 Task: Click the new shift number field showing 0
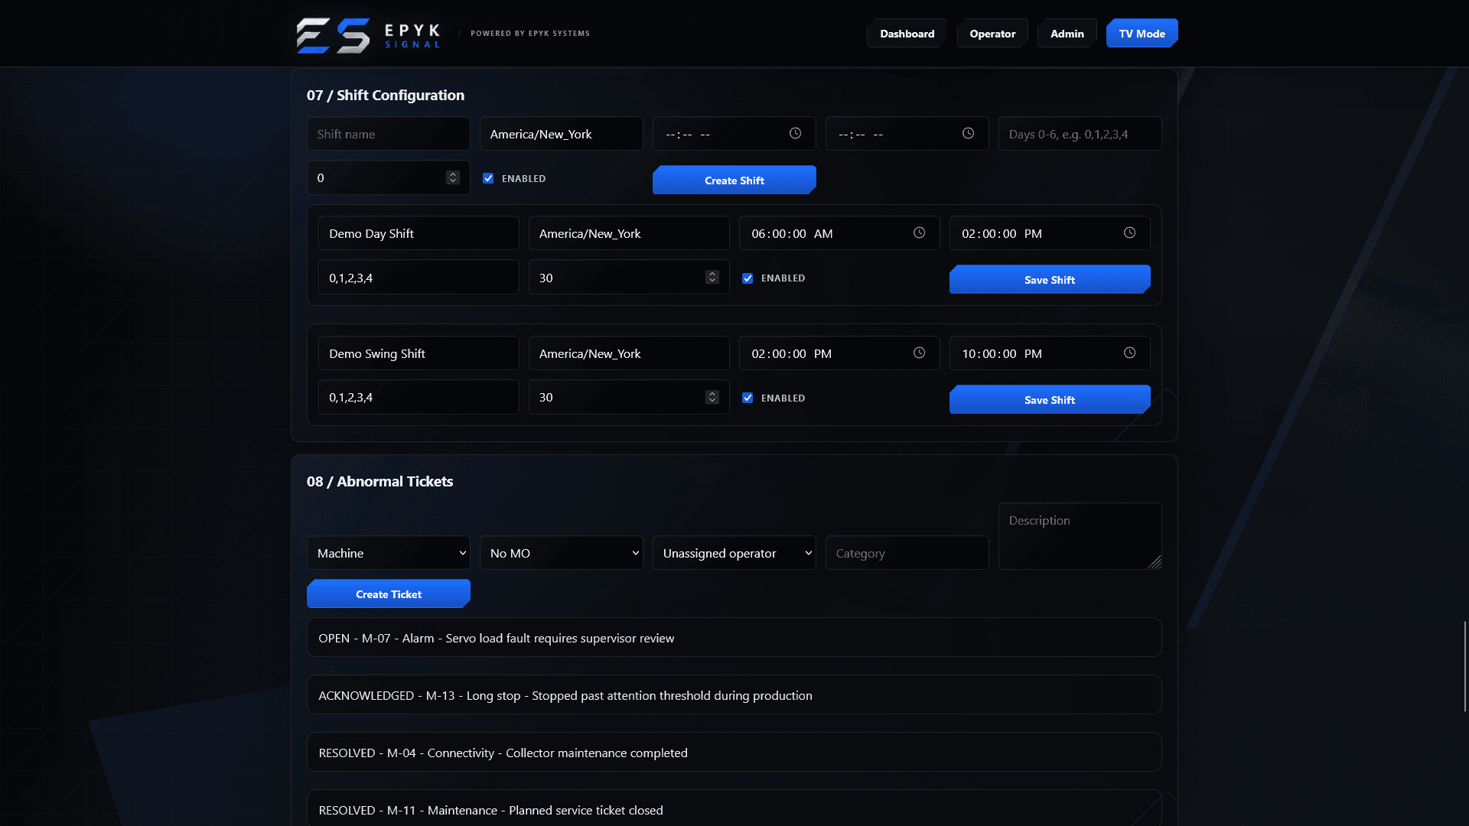[389, 177]
